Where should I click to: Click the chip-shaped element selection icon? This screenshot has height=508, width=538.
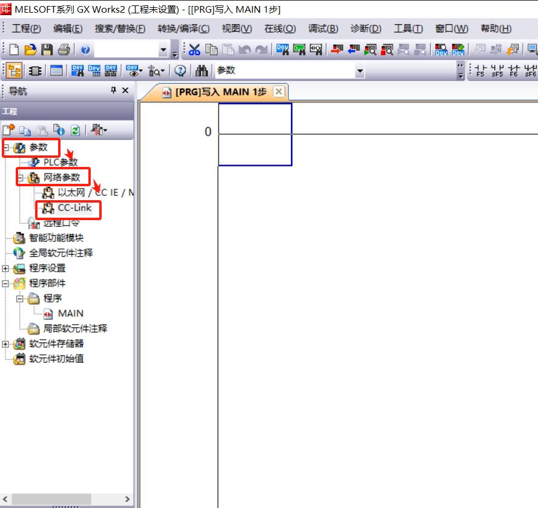[x=35, y=71]
